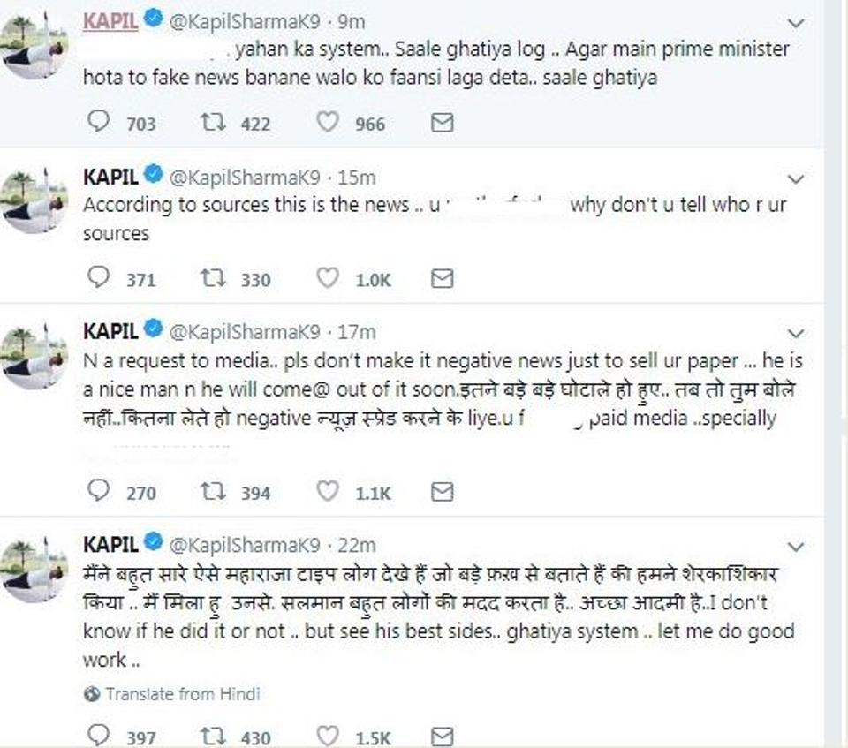
Task: Reply to the tweet with 397 replies
Action: coord(98,737)
